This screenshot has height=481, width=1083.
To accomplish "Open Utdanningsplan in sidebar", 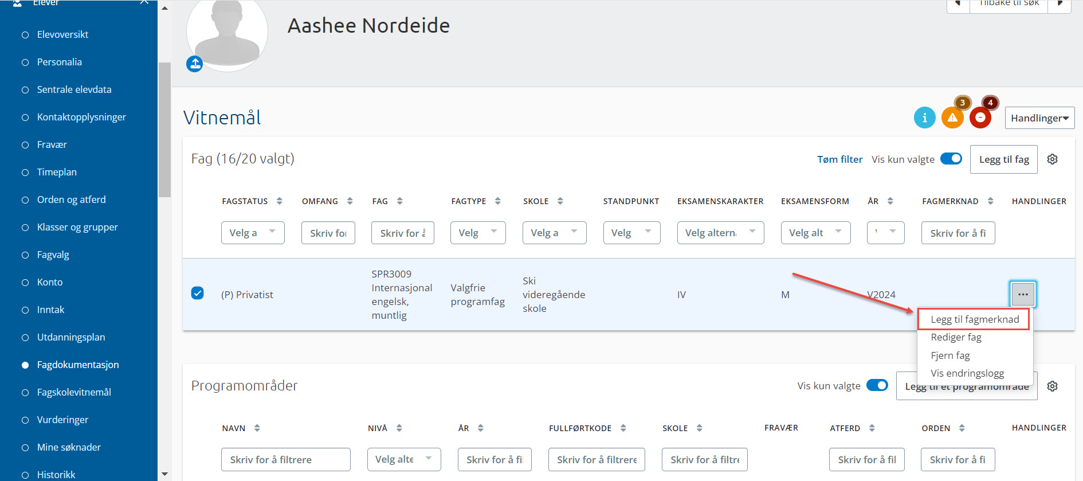I will (71, 337).
